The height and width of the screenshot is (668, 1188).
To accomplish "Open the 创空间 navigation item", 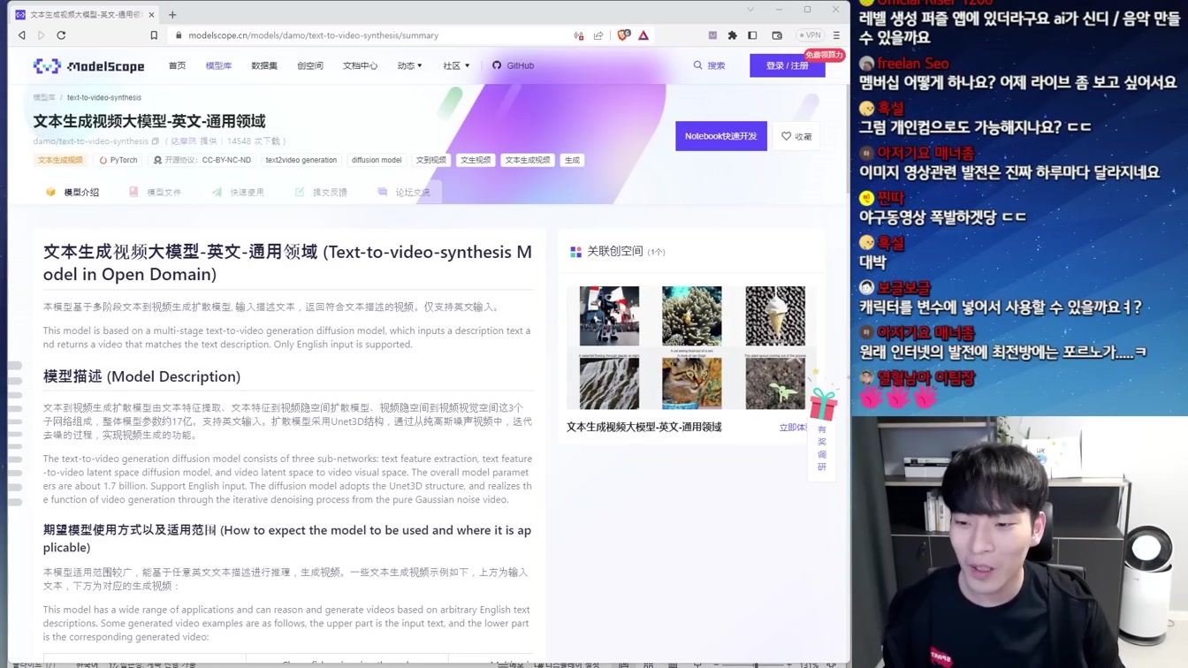I will click(x=310, y=65).
